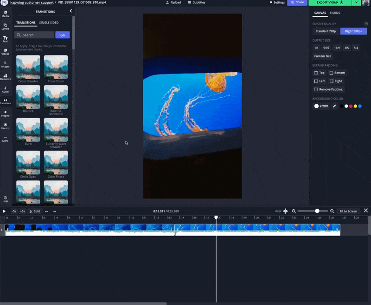Expand the Export Video dropdown arrow
Viewport: 371px width, 305px height.
(x=356, y=3)
